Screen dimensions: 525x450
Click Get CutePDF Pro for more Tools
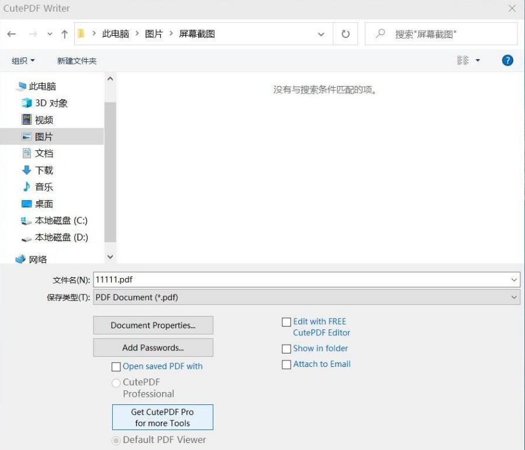tap(163, 417)
